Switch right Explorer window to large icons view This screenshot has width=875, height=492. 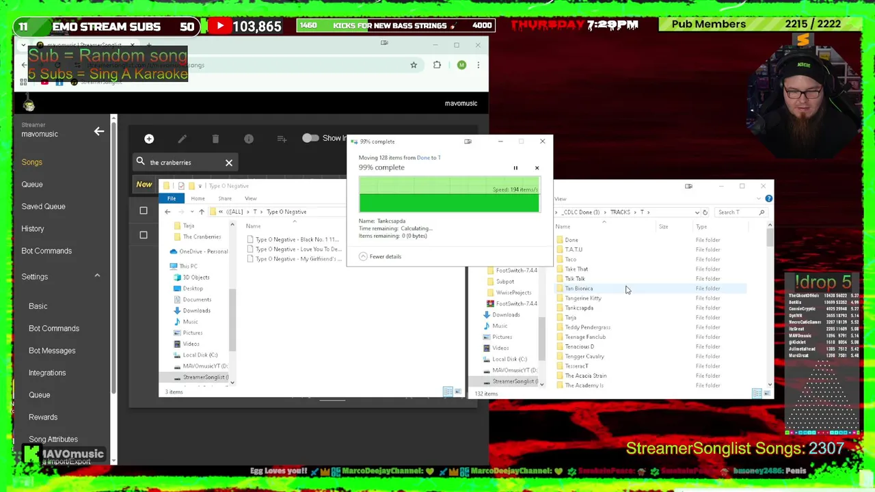coord(766,393)
